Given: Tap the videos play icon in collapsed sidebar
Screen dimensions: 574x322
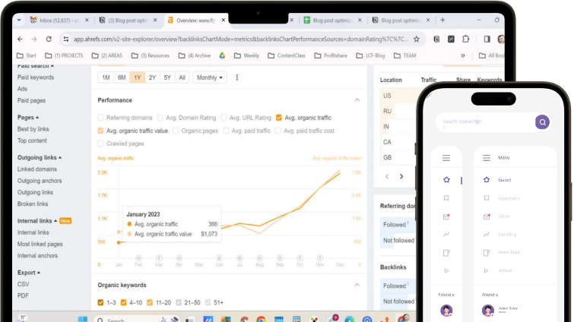Looking at the screenshot, I should tap(446, 271).
